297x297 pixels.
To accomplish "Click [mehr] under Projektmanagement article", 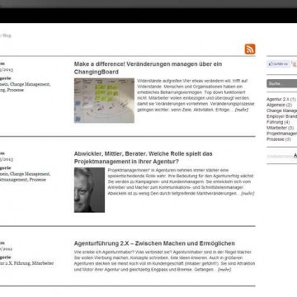I will tap(247, 193).
